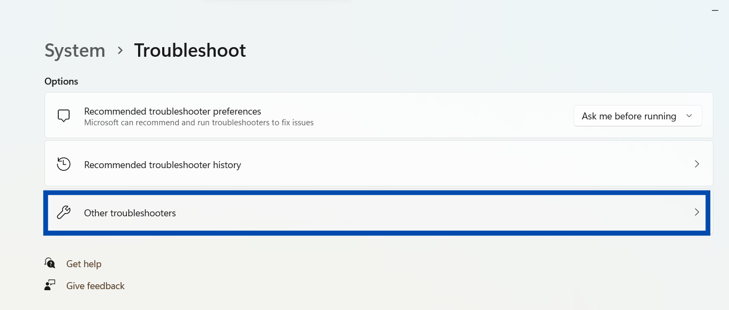Click the Give feedback person icon
This screenshot has height=310, width=729.
50,285
